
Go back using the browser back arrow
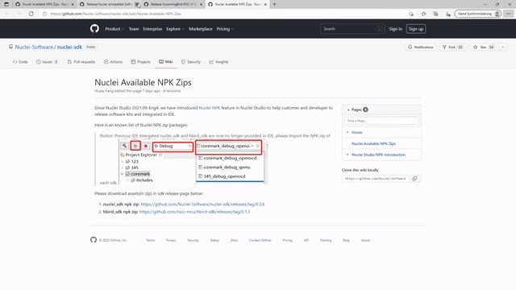click(x=7, y=14)
